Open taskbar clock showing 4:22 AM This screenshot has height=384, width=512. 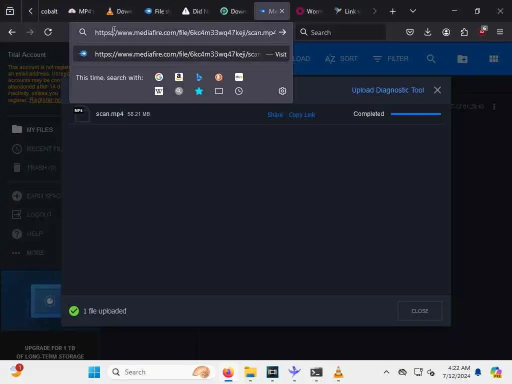[x=456, y=372]
